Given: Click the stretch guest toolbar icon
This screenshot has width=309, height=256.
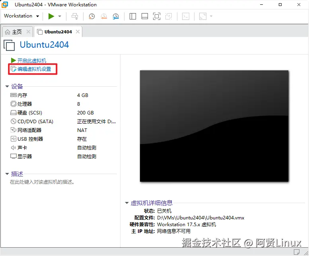Looking at the screenshot, I should click(x=203, y=16).
